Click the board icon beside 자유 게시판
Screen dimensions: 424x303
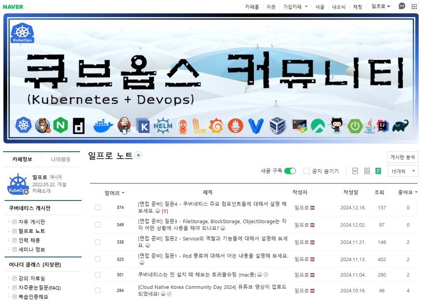[15, 222]
